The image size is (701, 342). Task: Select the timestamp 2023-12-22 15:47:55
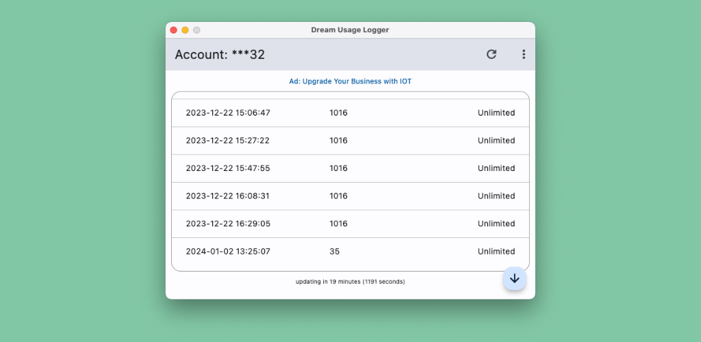coord(228,168)
